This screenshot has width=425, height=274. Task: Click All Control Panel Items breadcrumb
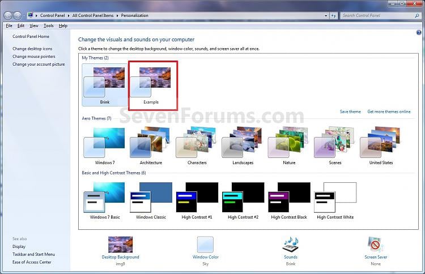coord(93,15)
